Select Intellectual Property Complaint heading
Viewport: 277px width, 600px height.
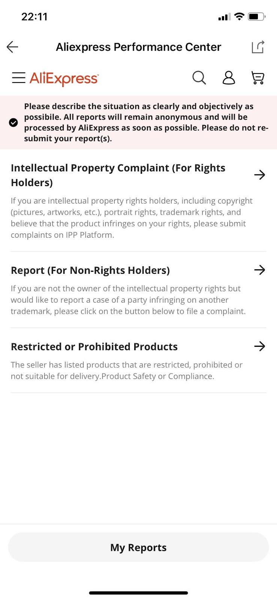pos(118,175)
